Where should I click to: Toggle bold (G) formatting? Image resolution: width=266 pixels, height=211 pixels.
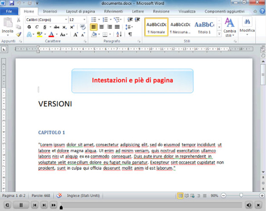(29, 27)
